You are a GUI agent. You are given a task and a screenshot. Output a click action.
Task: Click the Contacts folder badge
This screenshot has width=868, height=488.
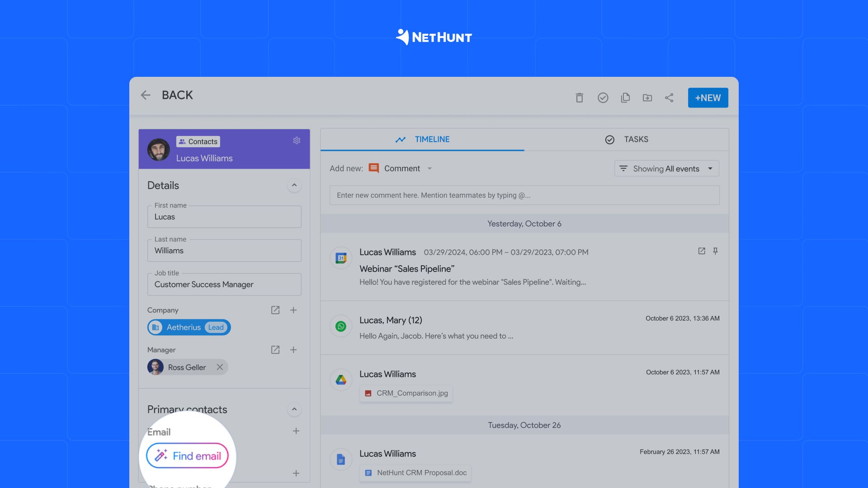pyautogui.click(x=198, y=141)
